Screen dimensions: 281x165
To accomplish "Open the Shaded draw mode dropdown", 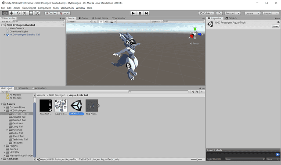I will [79, 21].
